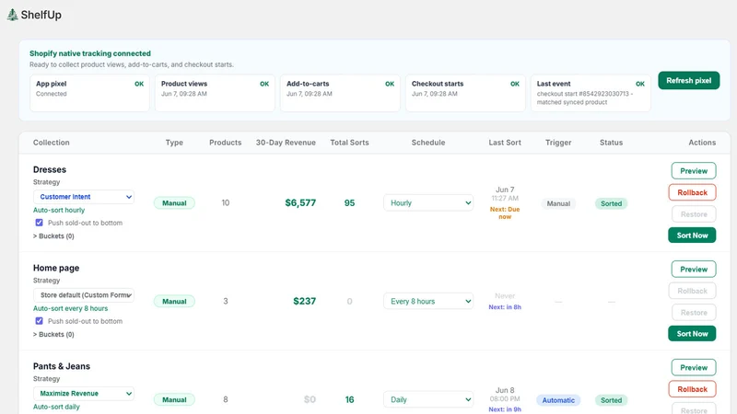The height and width of the screenshot is (414, 737).
Task: Click the $6,577 revenue value
Action: tap(300, 202)
